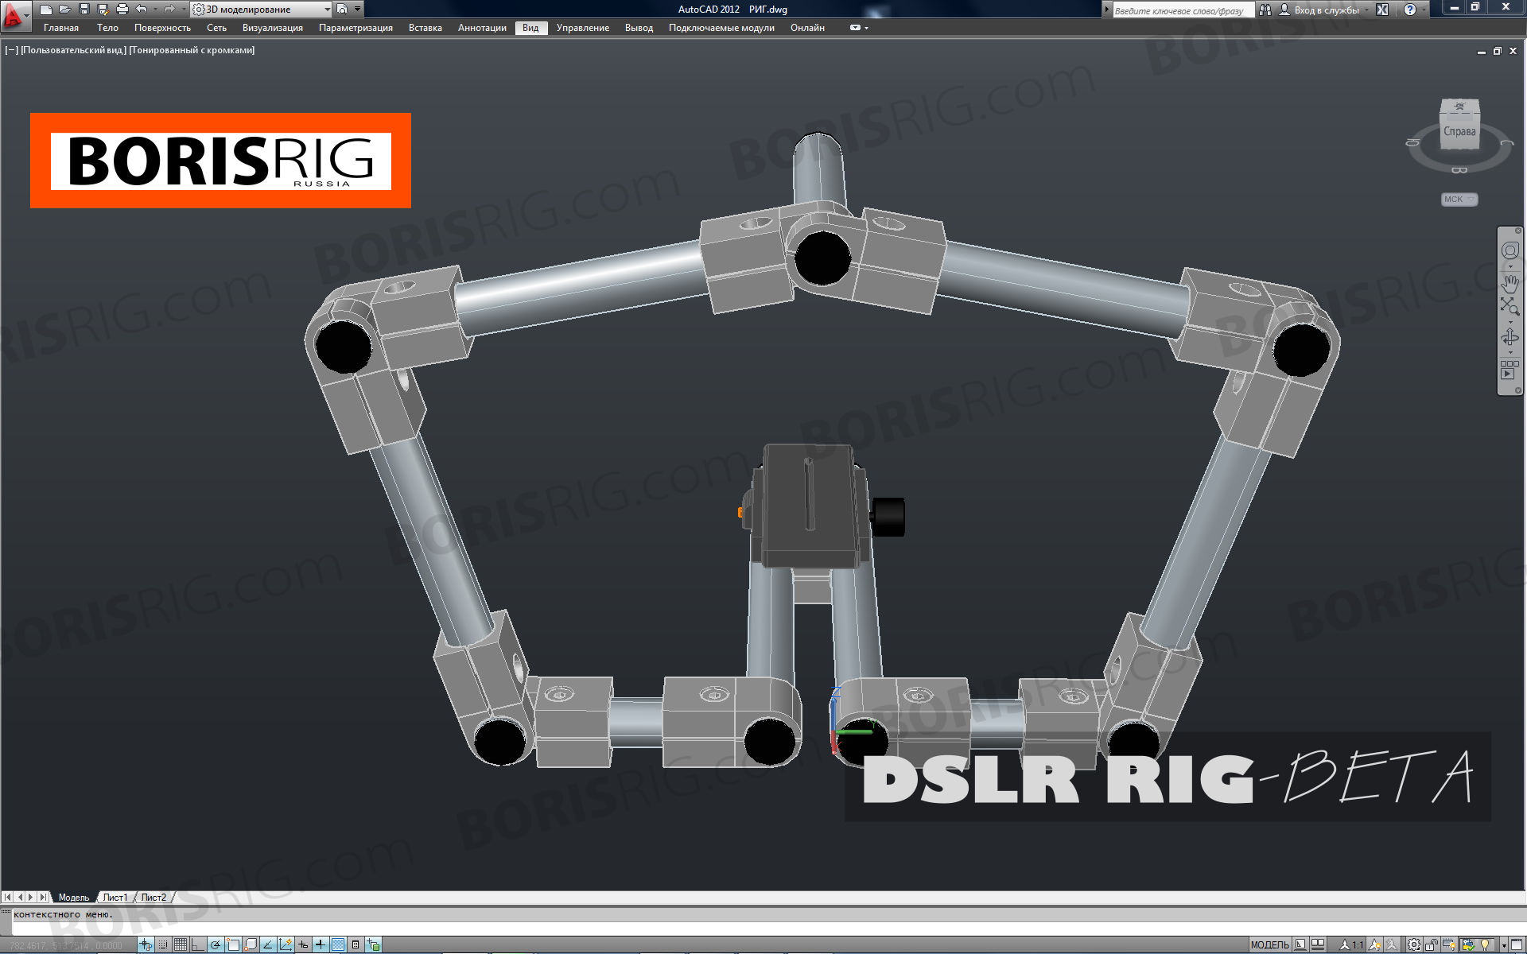Viewport: 1527px width, 954px height.
Task: Open the МСК coordinate system dropdown
Action: [1459, 200]
